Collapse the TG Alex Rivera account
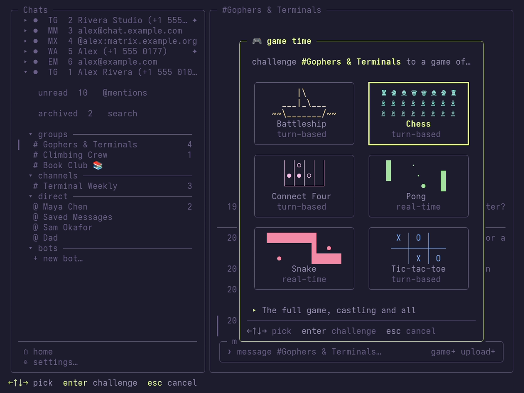Image resolution: width=524 pixels, height=393 pixels. 25,72
